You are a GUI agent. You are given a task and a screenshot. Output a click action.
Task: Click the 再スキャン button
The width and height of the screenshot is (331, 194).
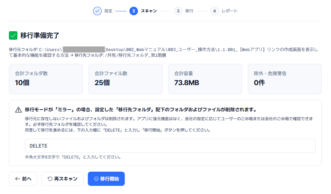tap(63, 179)
